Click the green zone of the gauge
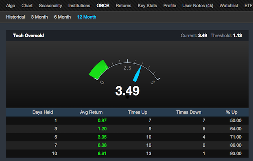The image size is (253, 161). [x=98, y=70]
